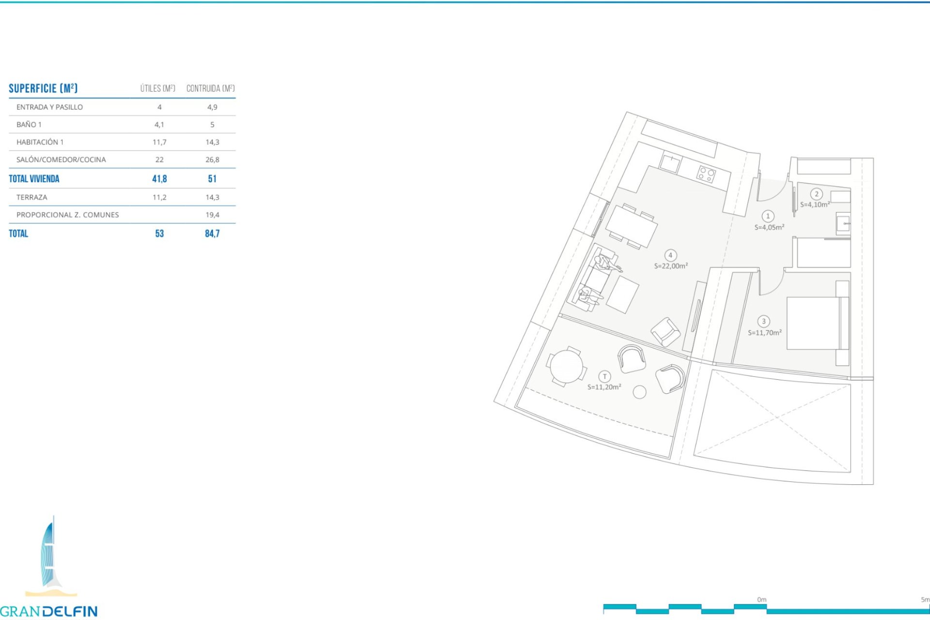Click the 'SUPERFICIE (M²)' table heading
This screenshot has width=930, height=620.
(43, 88)
